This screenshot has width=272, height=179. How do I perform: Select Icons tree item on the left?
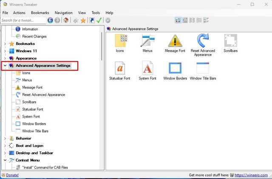click(x=26, y=73)
